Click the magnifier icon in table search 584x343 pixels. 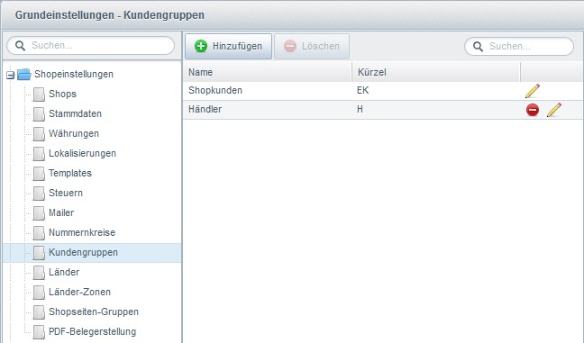tap(478, 47)
